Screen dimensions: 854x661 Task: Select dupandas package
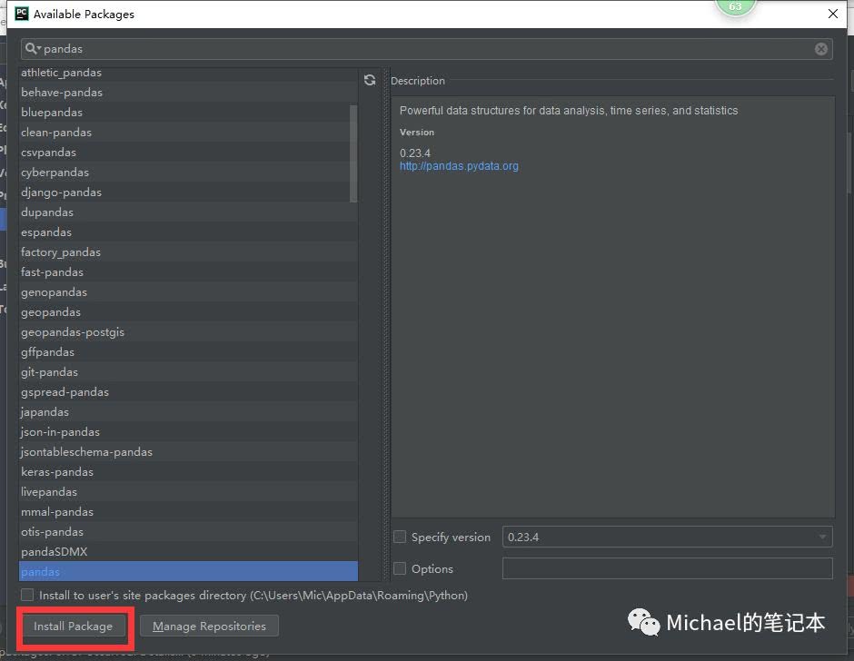click(x=188, y=212)
